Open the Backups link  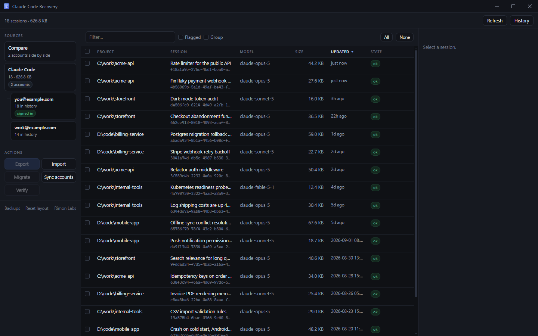point(12,208)
